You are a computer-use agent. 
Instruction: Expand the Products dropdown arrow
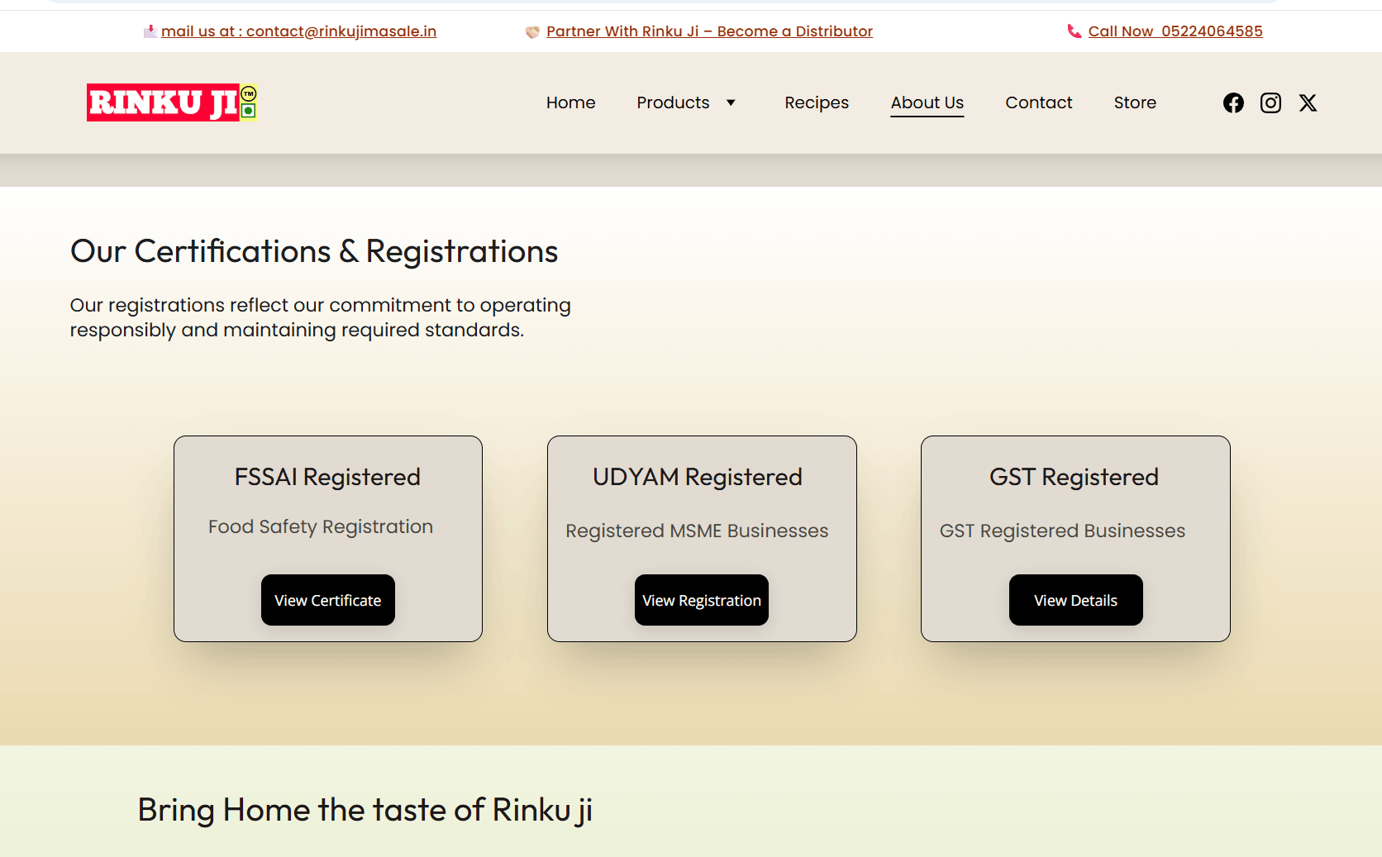coord(731,102)
